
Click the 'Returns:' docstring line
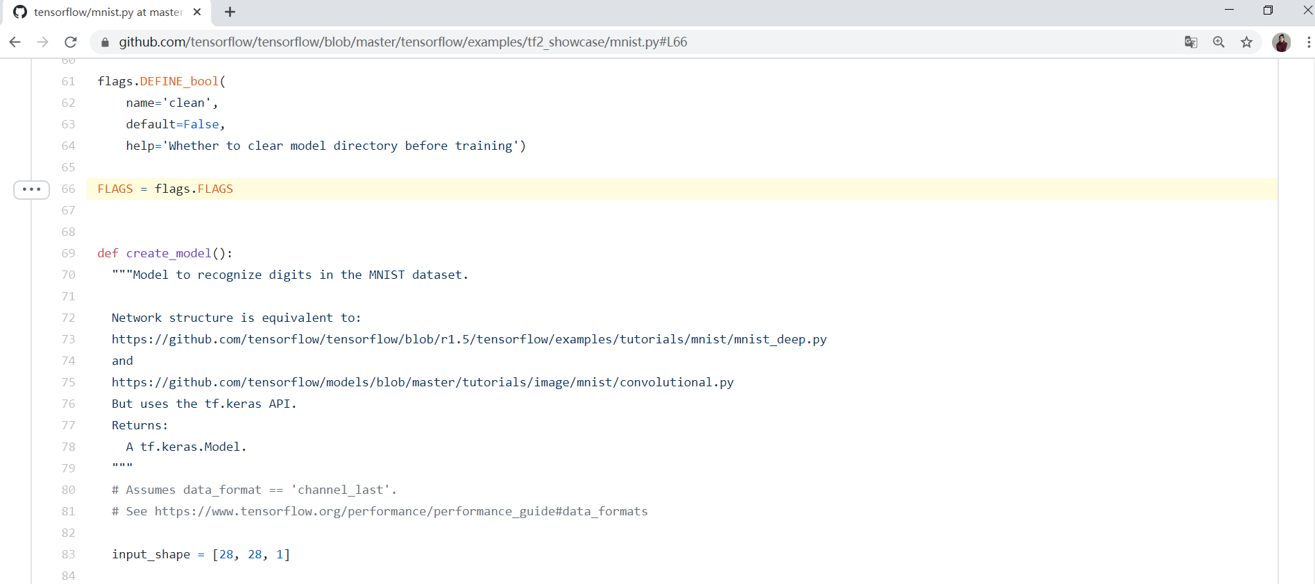pos(139,426)
